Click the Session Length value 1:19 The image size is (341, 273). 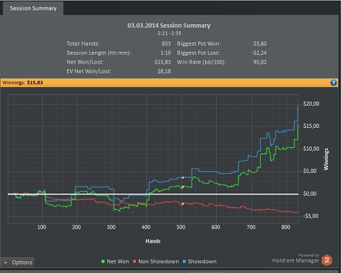tap(166, 53)
